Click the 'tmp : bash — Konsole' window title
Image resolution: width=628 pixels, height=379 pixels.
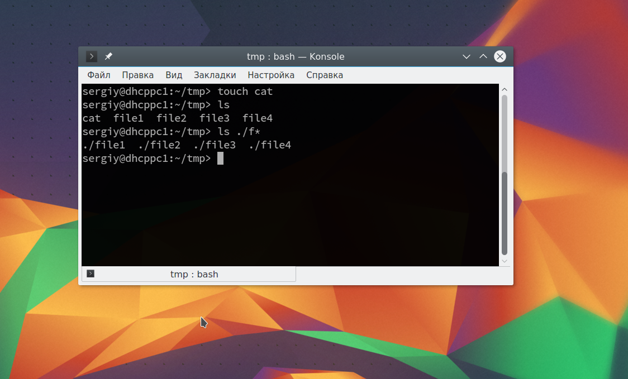(x=296, y=56)
